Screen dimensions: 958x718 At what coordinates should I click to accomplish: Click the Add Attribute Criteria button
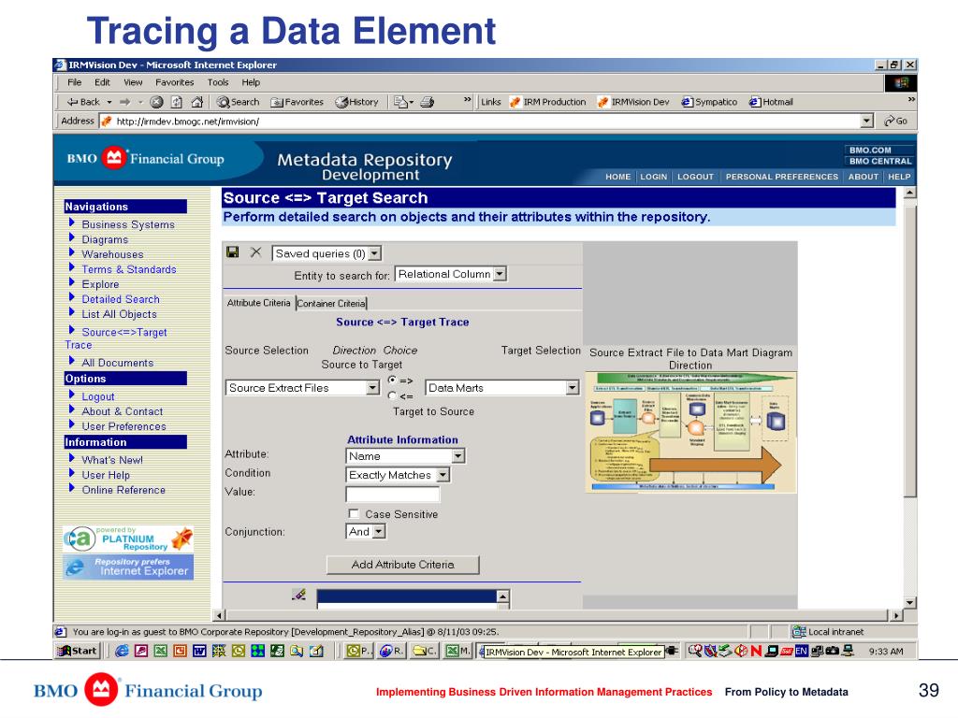pyautogui.click(x=402, y=565)
